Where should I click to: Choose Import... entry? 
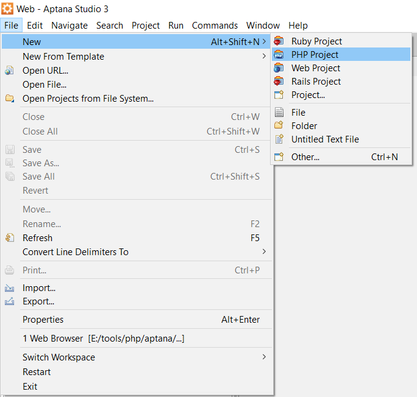point(137,288)
